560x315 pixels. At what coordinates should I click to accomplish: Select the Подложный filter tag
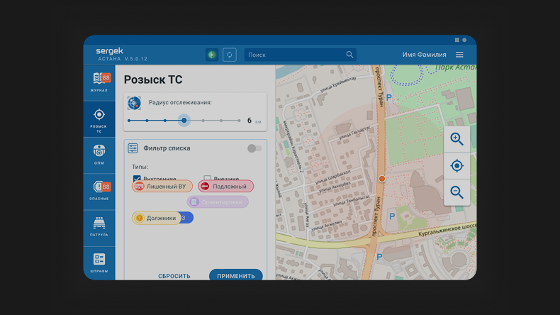pos(225,187)
